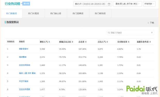Switch to the 热门长尾词 tab
The width and height of the screenshot is (160, 97).
pos(34,13)
